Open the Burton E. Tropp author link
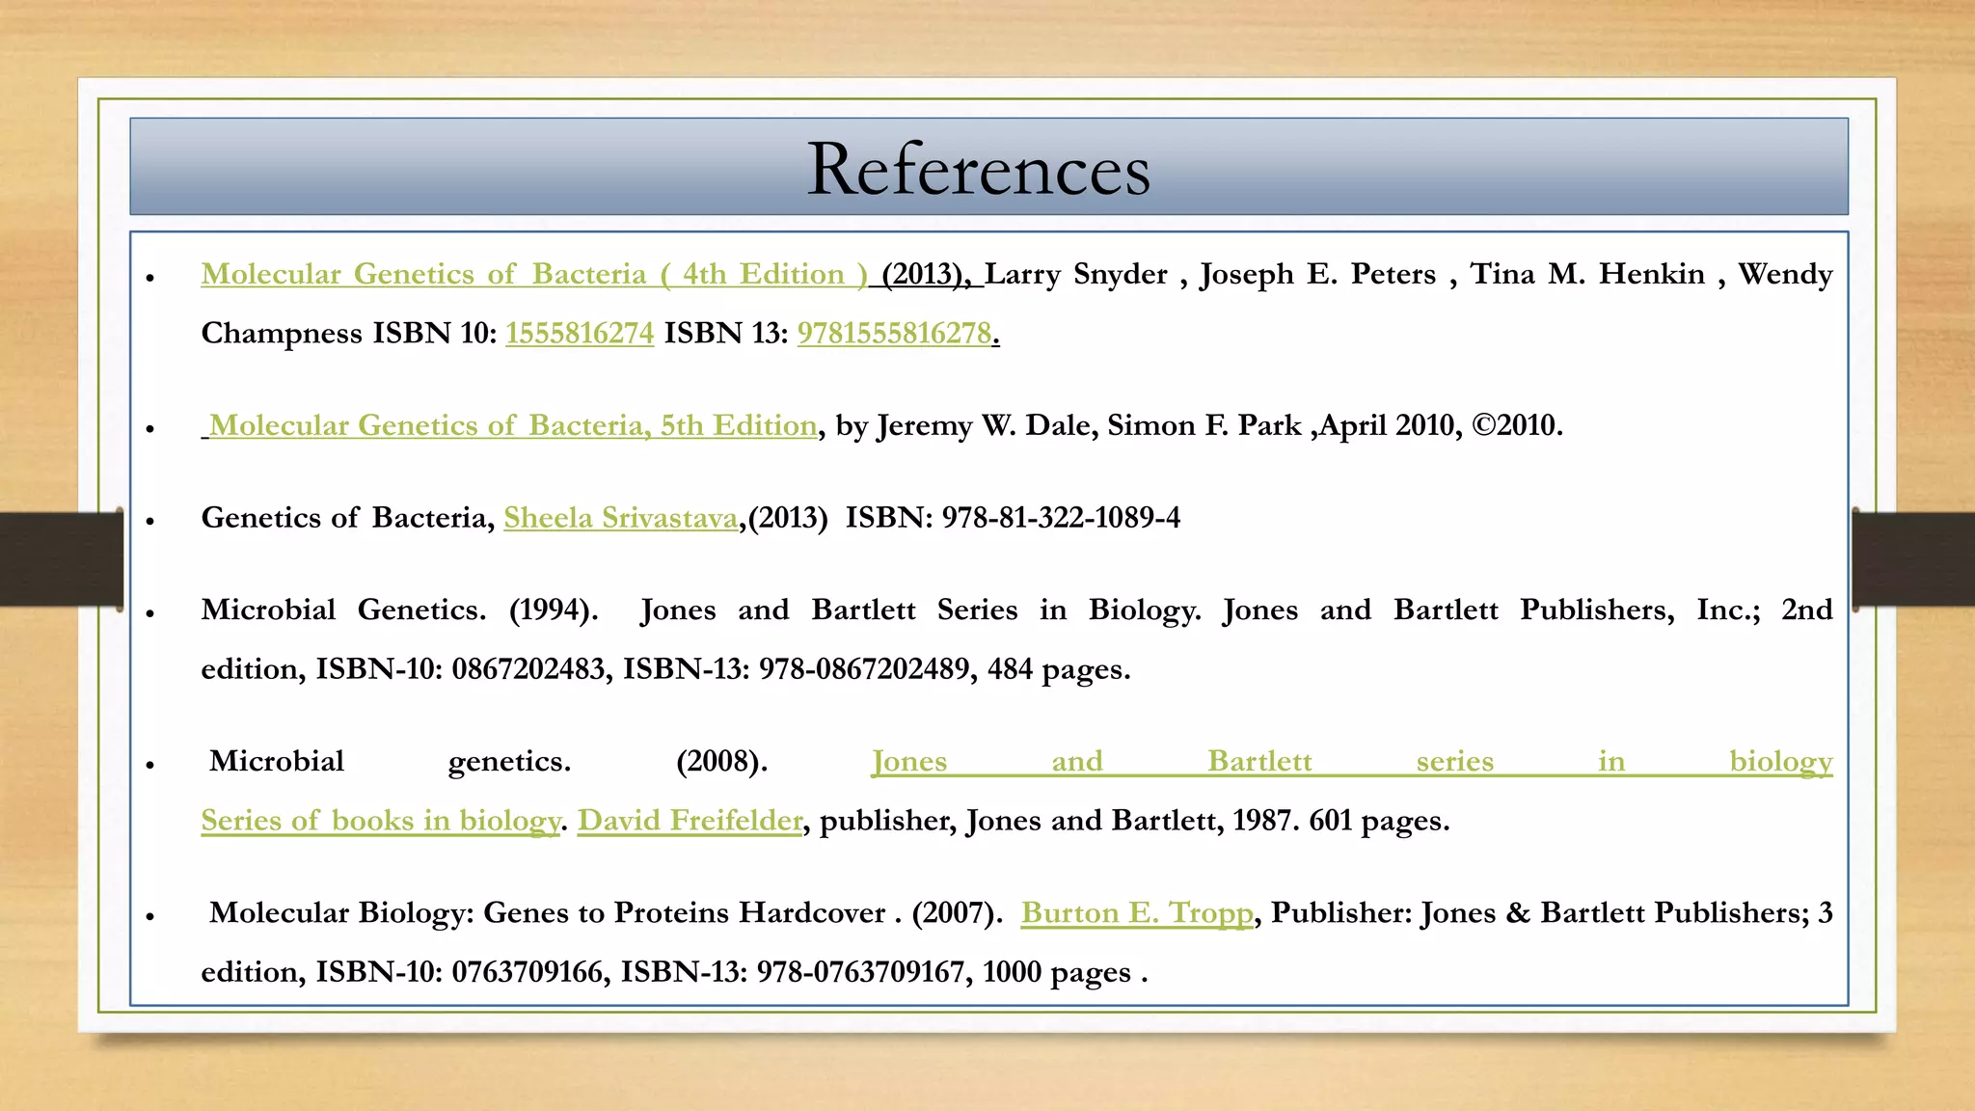This screenshot has height=1111, width=1975. point(1137,912)
